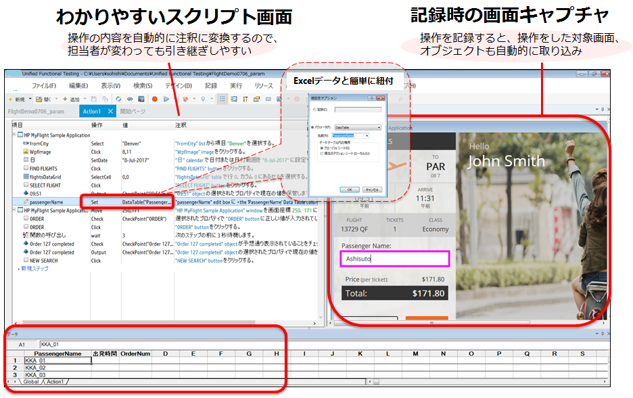Select the Global sheet tab in data table
The height and width of the screenshot is (398, 633).
30,382
